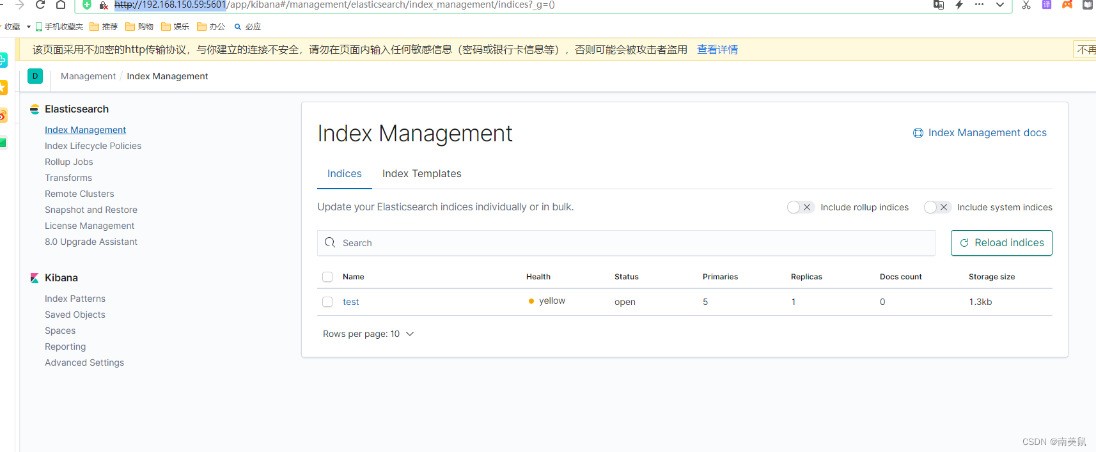Sort by Replicas column header
Screen dimensions: 1096x452
pyautogui.click(x=806, y=277)
